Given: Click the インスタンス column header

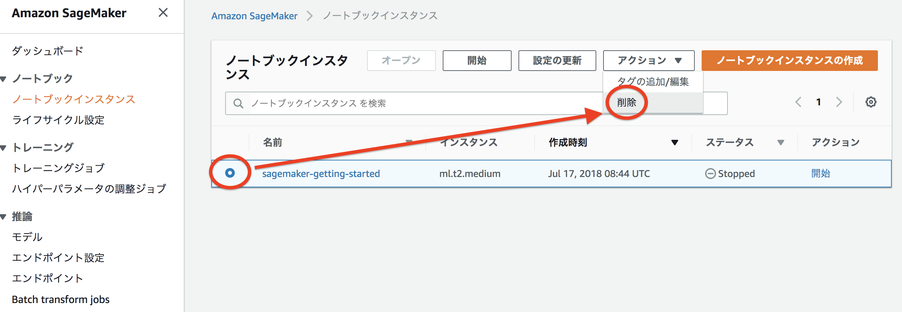Looking at the screenshot, I should (x=469, y=143).
